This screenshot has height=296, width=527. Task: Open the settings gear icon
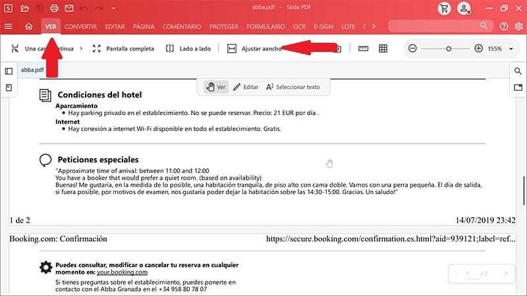[518, 26]
